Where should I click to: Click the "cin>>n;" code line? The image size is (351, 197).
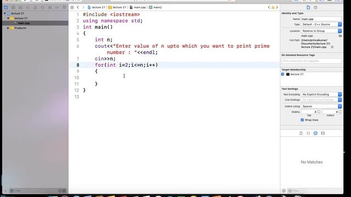click(x=105, y=59)
